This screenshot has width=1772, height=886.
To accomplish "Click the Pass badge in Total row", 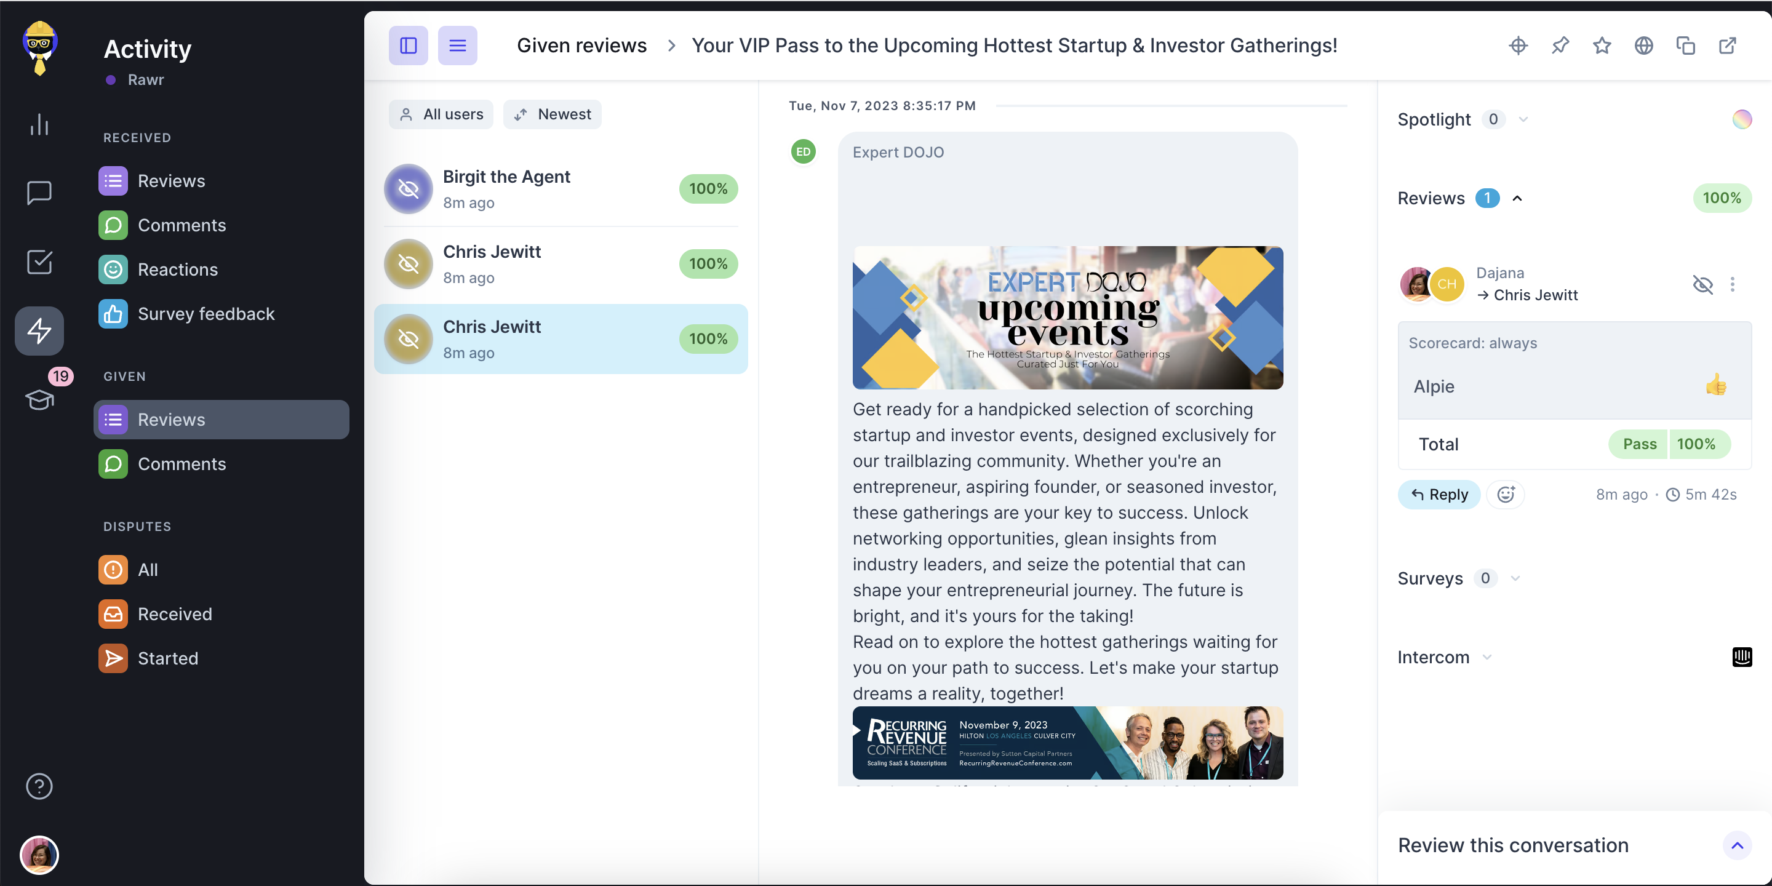I will pos(1639,444).
